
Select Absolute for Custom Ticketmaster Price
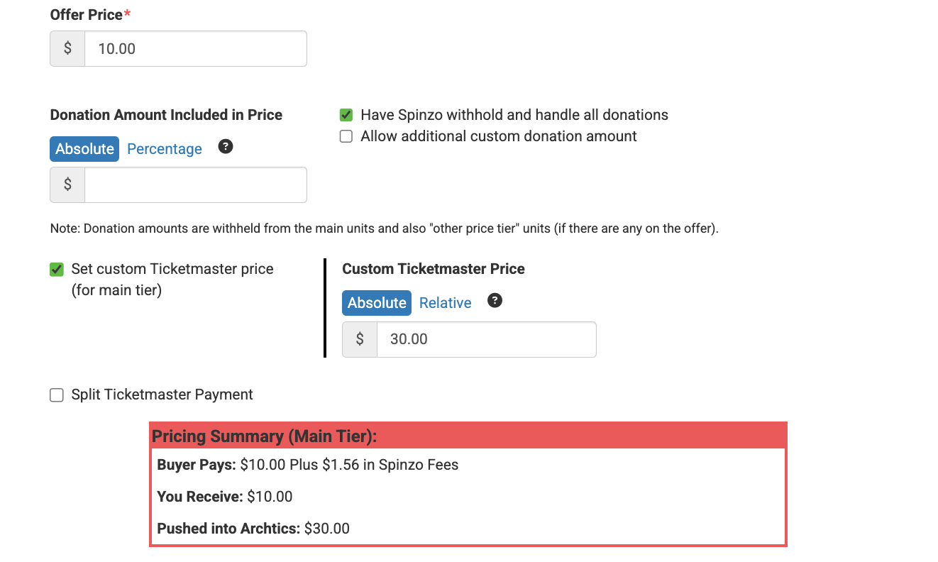pos(377,303)
